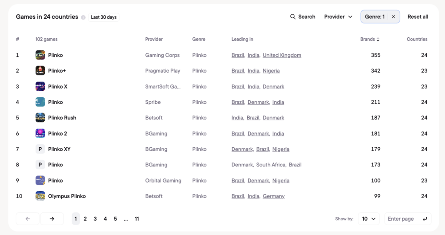This screenshot has height=235, width=445.
Task: Click the Search magnifier icon
Action: [292, 17]
